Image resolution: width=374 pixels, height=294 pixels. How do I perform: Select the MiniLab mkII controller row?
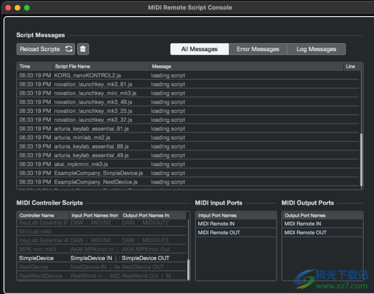pyautogui.click(x=102, y=231)
